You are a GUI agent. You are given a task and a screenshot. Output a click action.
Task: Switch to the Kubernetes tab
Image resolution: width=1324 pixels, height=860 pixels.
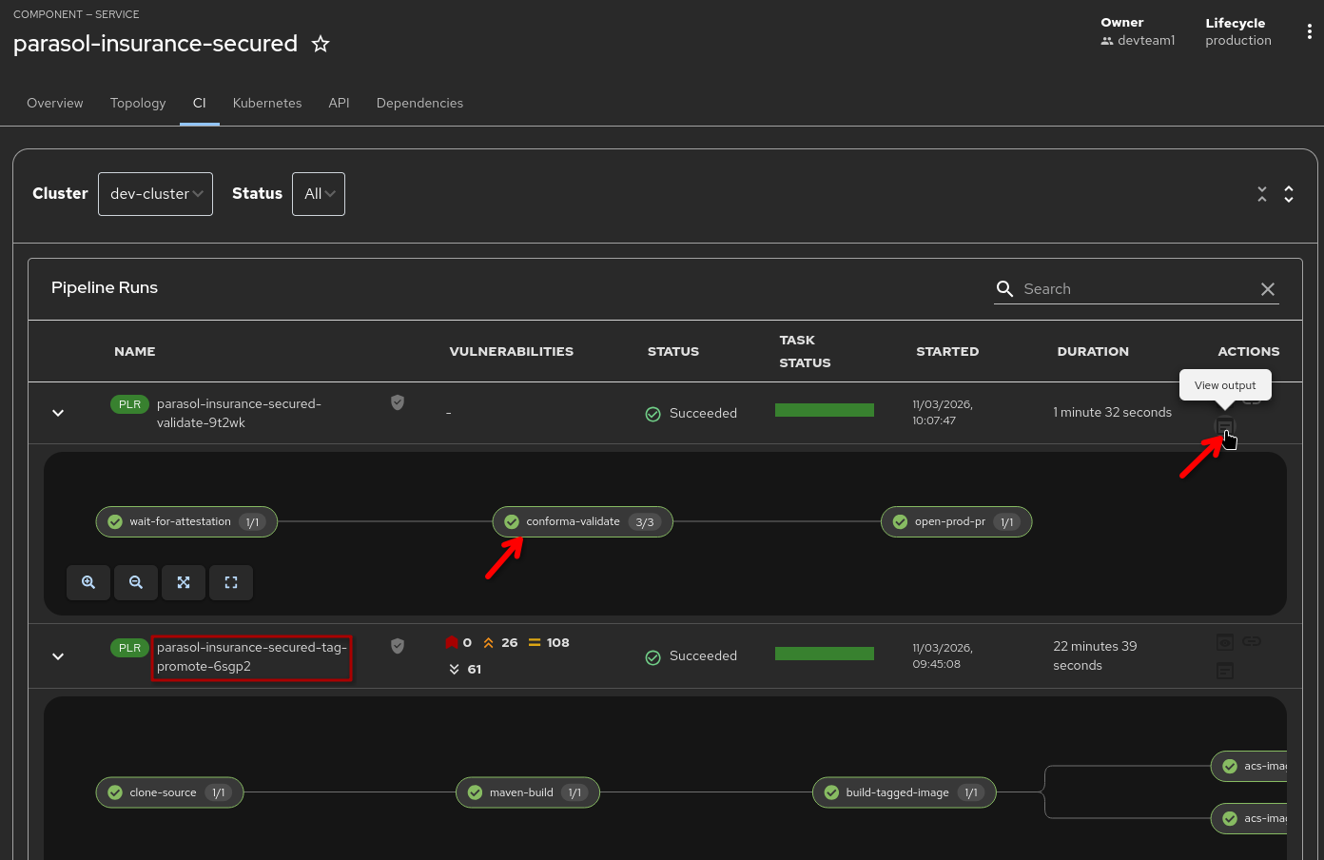pyautogui.click(x=266, y=103)
